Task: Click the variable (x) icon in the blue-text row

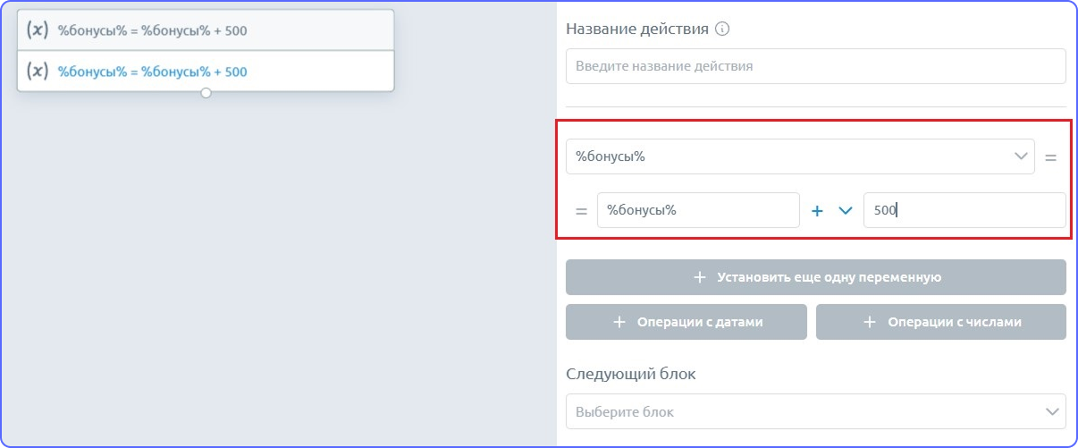Action: click(x=37, y=71)
